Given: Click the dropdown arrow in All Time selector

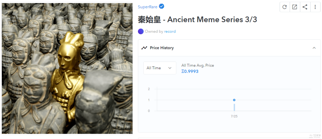Looking at the screenshot, I should click(170, 68).
